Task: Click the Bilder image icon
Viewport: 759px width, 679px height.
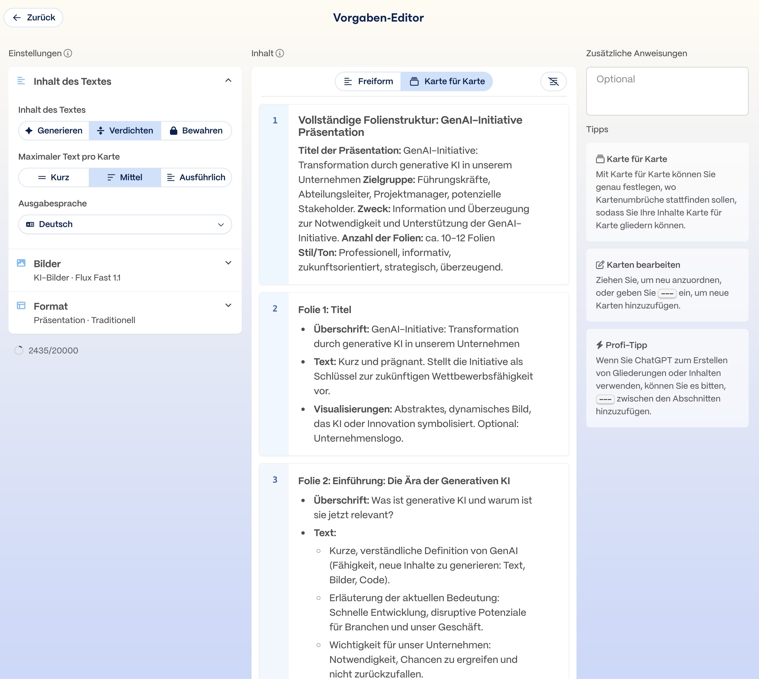Action: 21,263
